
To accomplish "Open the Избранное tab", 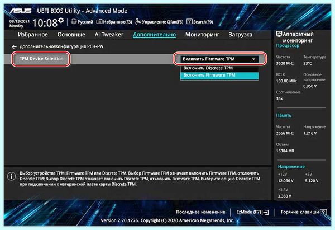I will coord(33,35).
